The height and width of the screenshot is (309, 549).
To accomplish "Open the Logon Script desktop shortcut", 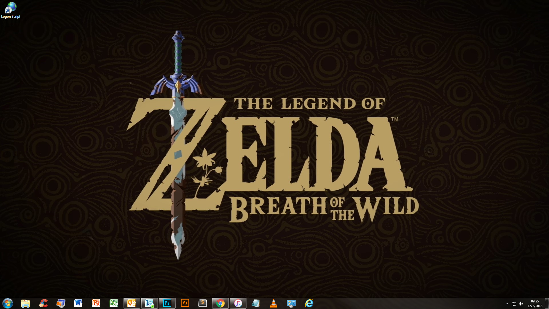I will pyautogui.click(x=11, y=10).
